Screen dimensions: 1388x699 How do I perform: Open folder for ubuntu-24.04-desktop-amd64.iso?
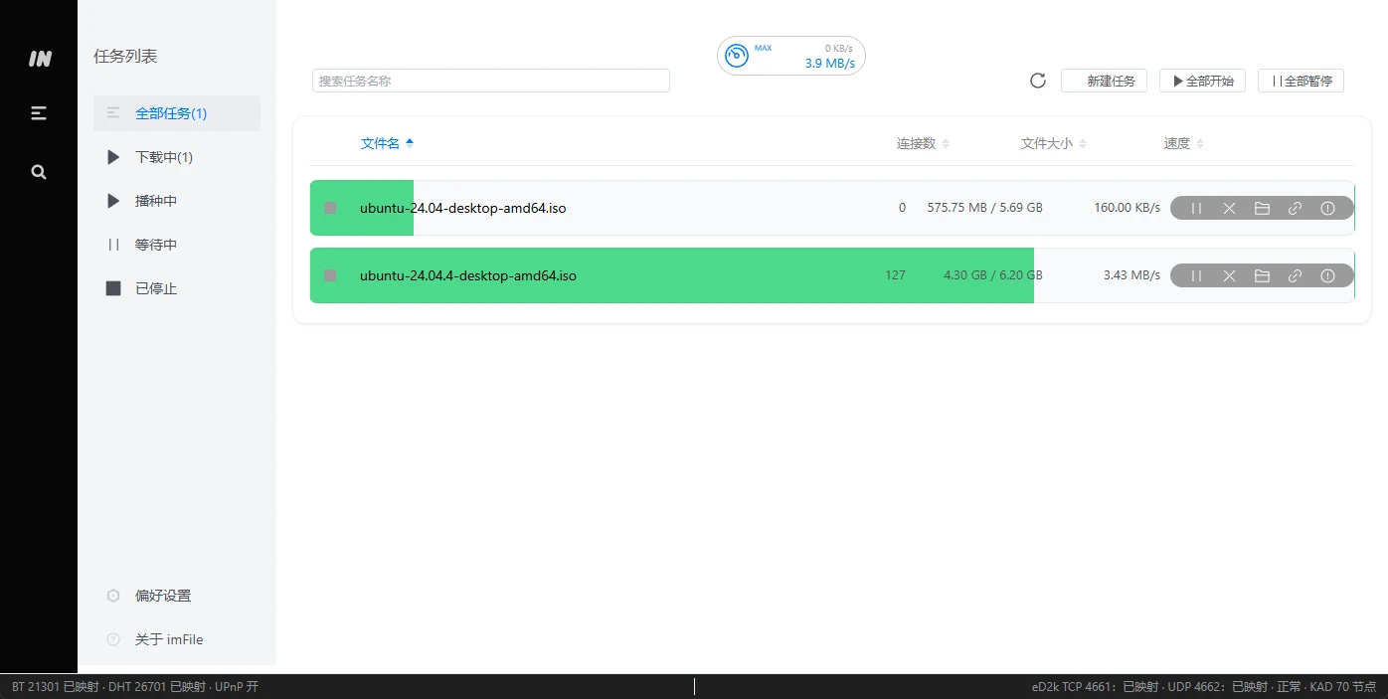point(1262,208)
